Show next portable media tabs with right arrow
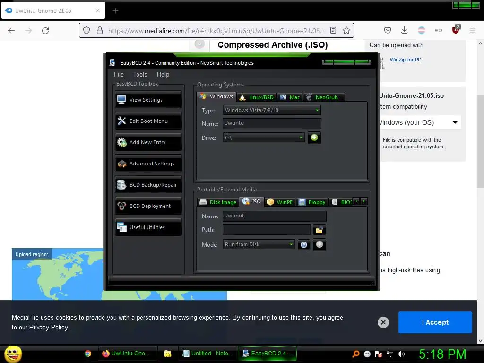The width and height of the screenshot is (484, 363). [x=364, y=201]
